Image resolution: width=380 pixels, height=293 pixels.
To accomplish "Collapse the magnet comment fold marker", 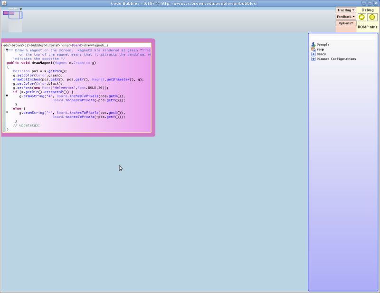I will (7, 49).
